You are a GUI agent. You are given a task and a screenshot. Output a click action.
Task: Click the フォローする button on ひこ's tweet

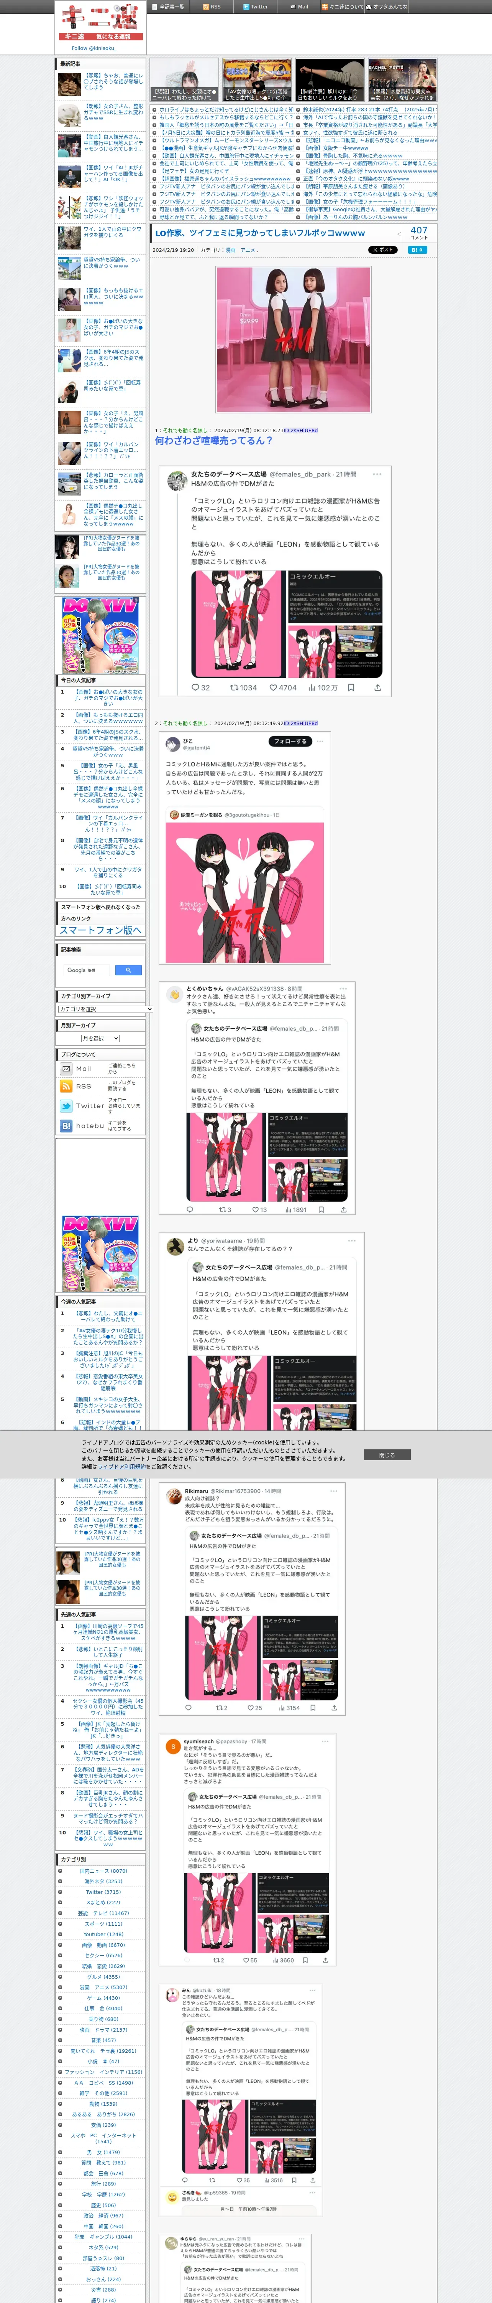pos(290,741)
